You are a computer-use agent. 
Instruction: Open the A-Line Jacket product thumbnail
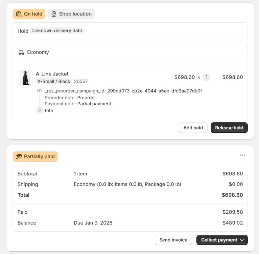pos(25,78)
